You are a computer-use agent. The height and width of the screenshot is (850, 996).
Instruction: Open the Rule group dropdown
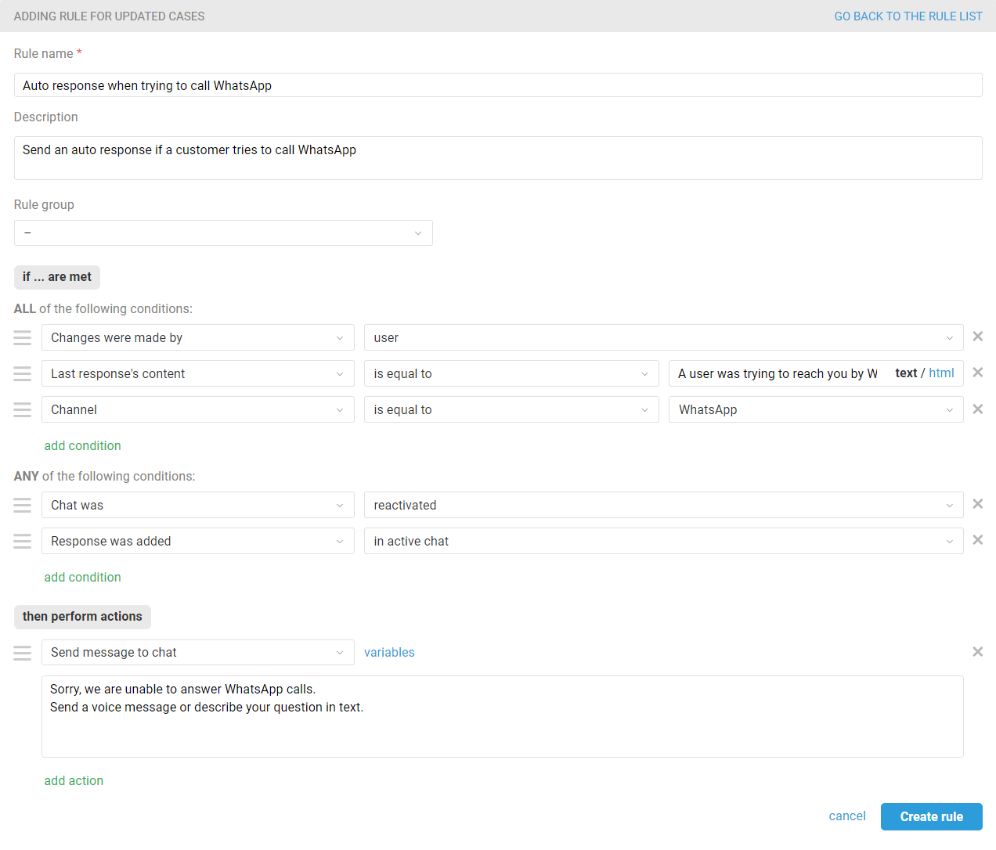click(x=223, y=233)
